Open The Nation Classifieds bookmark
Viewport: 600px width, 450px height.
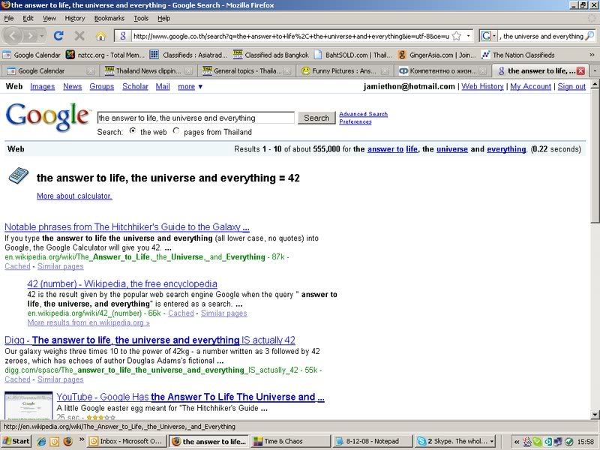[x=518, y=55]
